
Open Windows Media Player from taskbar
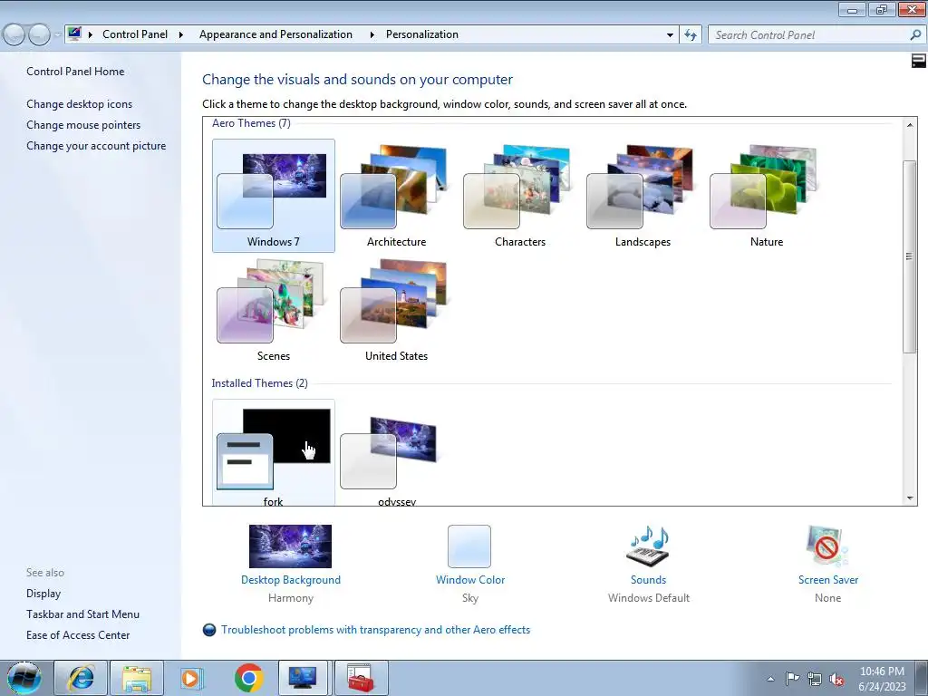tap(191, 678)
